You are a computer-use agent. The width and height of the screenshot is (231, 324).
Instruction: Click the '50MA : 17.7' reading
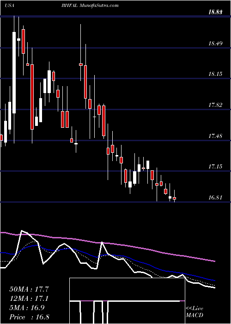click(29, 289)
